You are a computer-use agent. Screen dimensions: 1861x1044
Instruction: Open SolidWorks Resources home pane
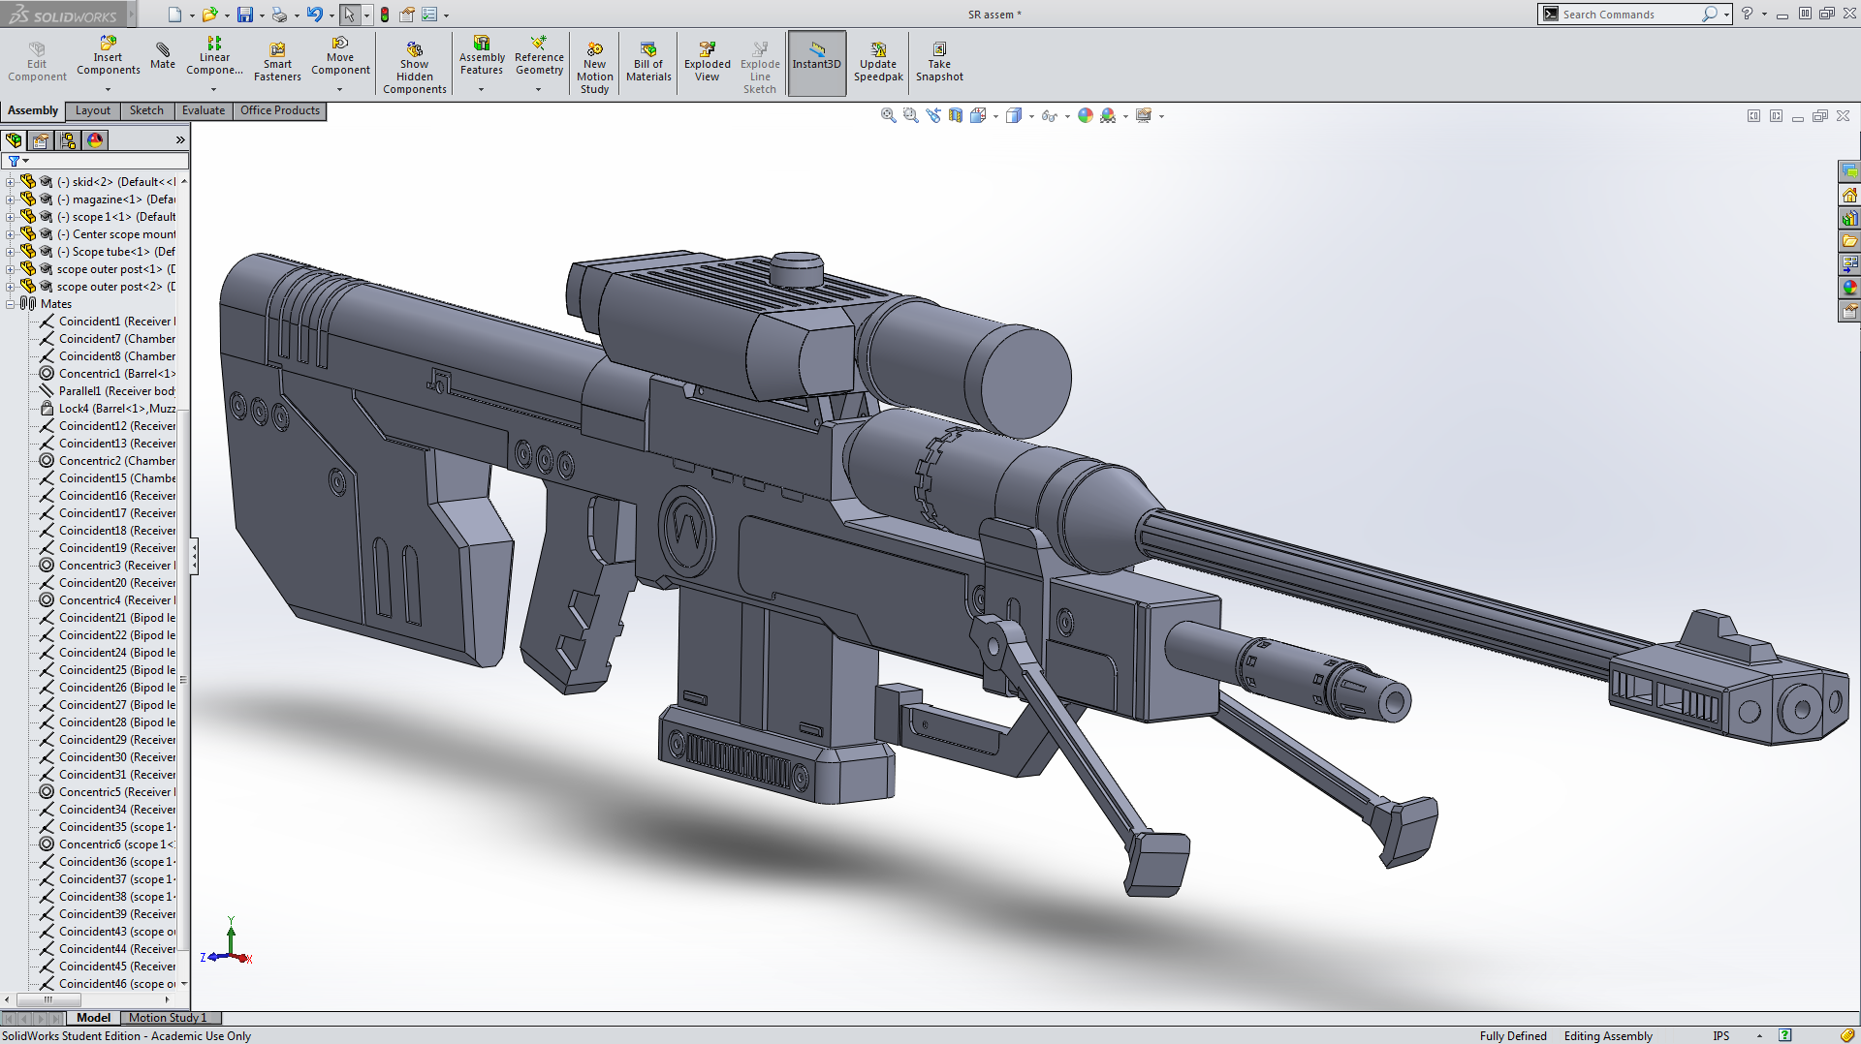click(x=1849, y=195)
